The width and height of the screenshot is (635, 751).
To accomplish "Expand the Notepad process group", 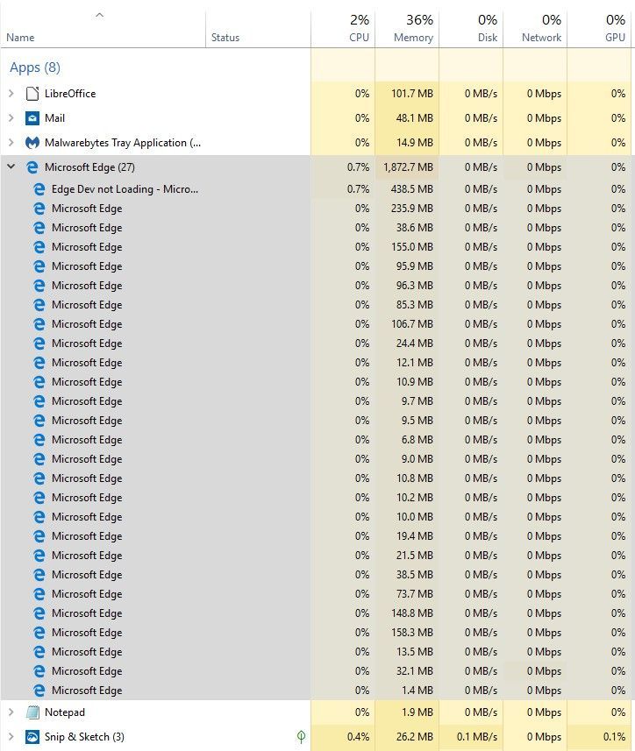I will (11, 712).
